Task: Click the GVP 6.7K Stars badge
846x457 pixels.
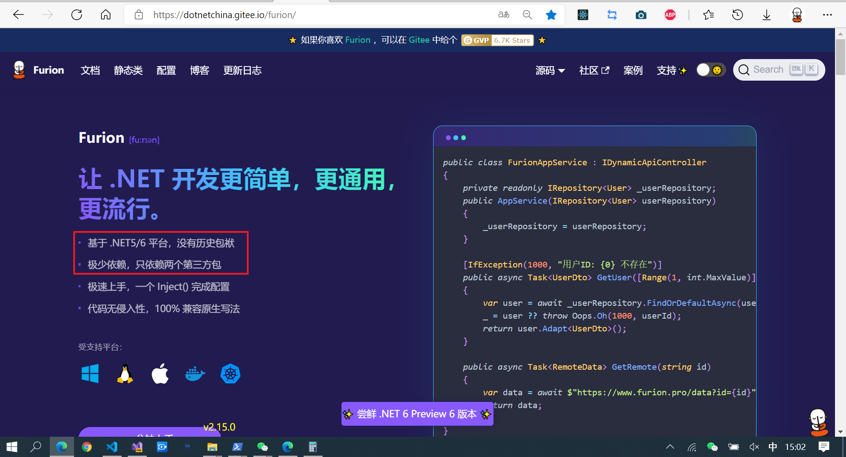Action: click(497, 40)
